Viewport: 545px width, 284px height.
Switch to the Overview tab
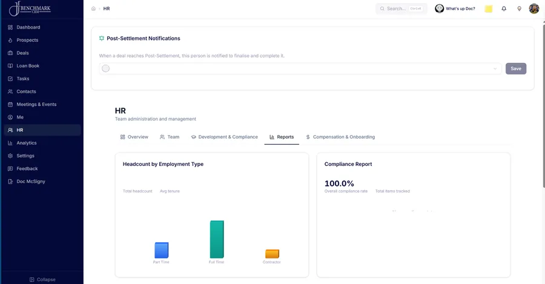(x=134, y=137)
